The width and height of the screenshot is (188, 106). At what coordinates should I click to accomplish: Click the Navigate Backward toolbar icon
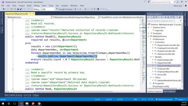(4, 9)
